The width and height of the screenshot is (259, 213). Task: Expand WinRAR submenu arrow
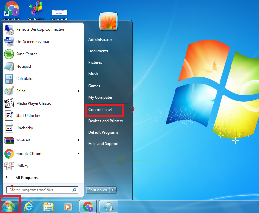click(x=78, y=140)
